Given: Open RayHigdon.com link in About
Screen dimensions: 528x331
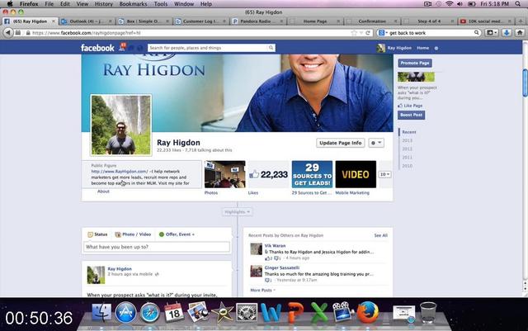Looking at the screenshot, I should pyautogui.click(x=119, y=171).
